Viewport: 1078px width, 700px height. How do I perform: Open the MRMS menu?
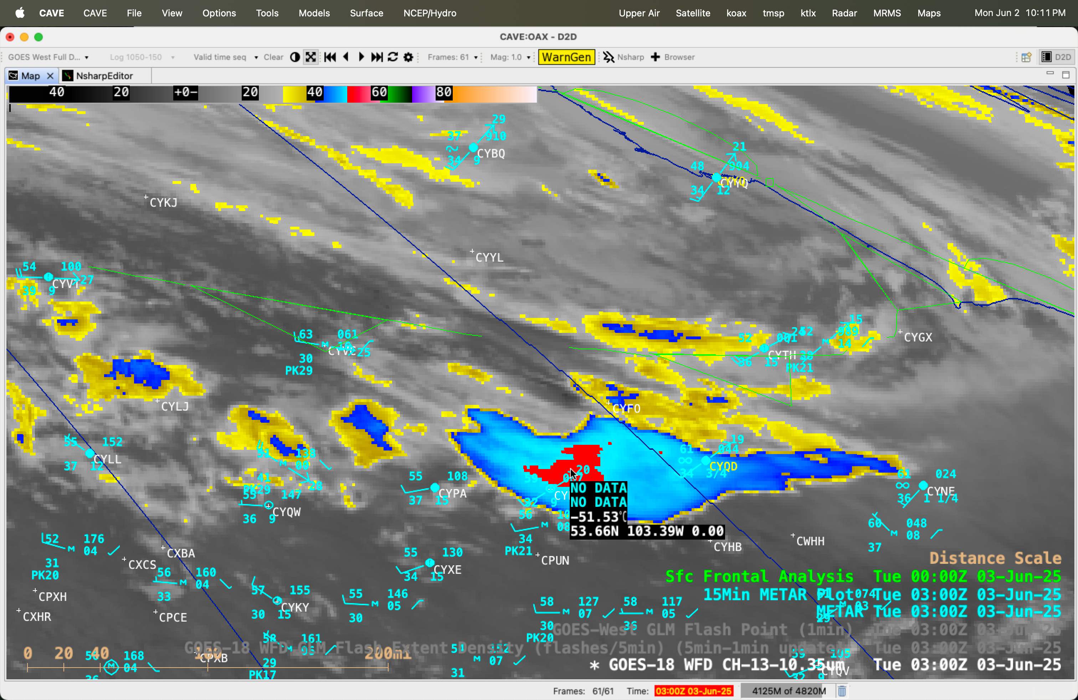[x=887, y=13]
